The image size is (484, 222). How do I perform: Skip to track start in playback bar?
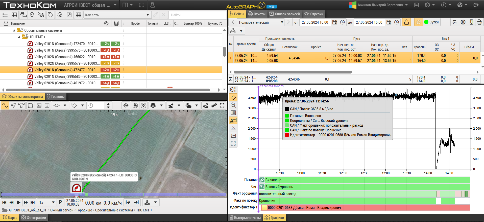(4, 202)
